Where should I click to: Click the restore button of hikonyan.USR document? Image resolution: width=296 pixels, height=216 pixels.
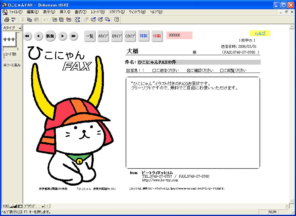coord(287,12)
